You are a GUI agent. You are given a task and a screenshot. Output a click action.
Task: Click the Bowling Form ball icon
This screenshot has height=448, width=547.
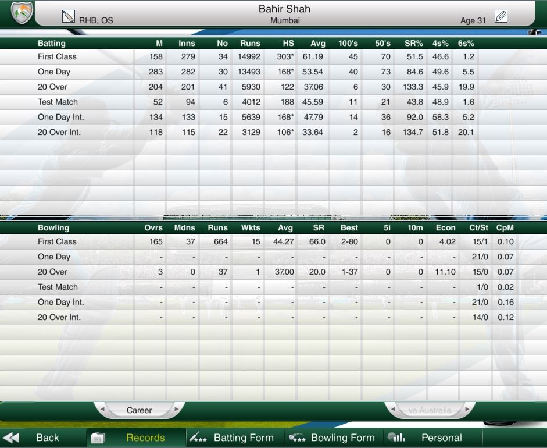(x=297, y=438)
